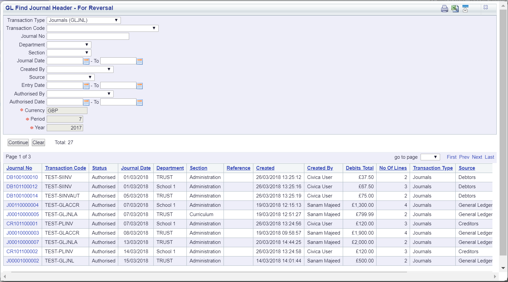Select the Curriculum section cell
This screenshot has width=508, height=282.
[x=205, y=214]
